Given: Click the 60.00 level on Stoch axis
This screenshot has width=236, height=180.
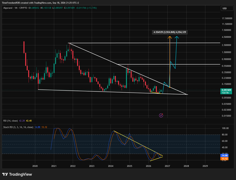Looking at the screenshot, I should click(225, 141).
